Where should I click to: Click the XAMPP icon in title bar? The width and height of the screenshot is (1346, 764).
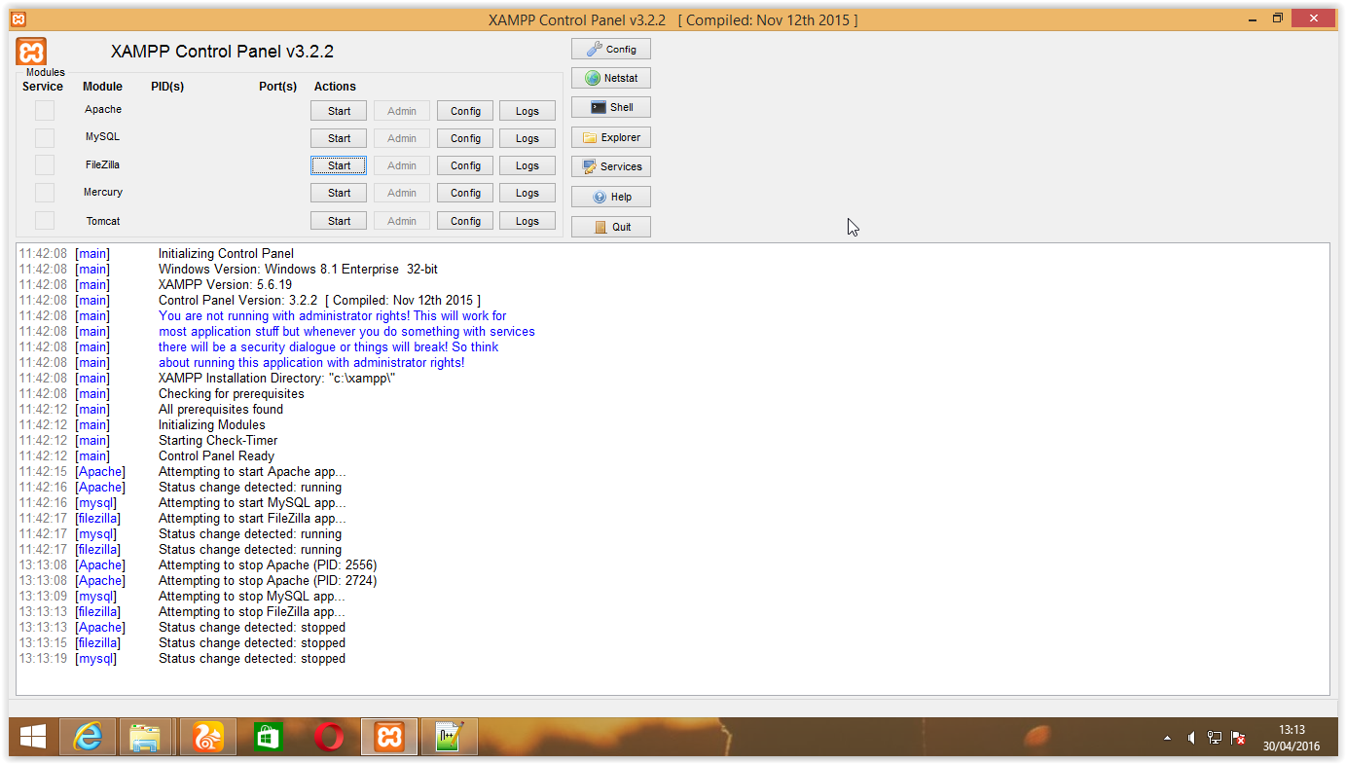click(18, 19)
